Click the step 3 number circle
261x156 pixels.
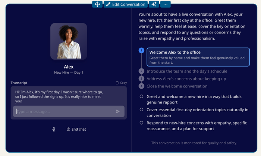point(141,79)
